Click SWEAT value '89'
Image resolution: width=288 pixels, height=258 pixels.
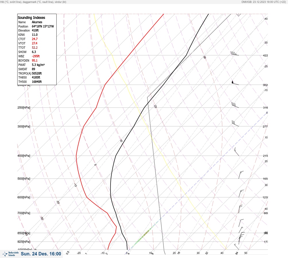click(x=33, y=69)
